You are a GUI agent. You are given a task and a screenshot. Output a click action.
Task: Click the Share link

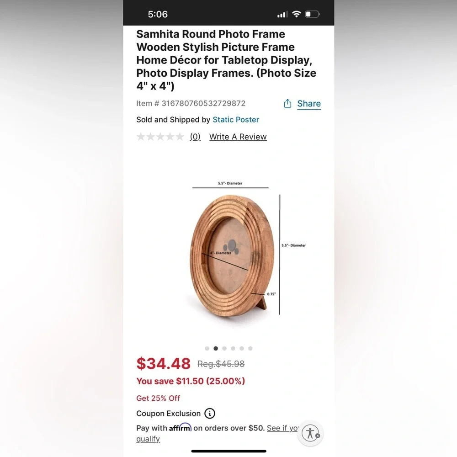(x=309, y=104)
